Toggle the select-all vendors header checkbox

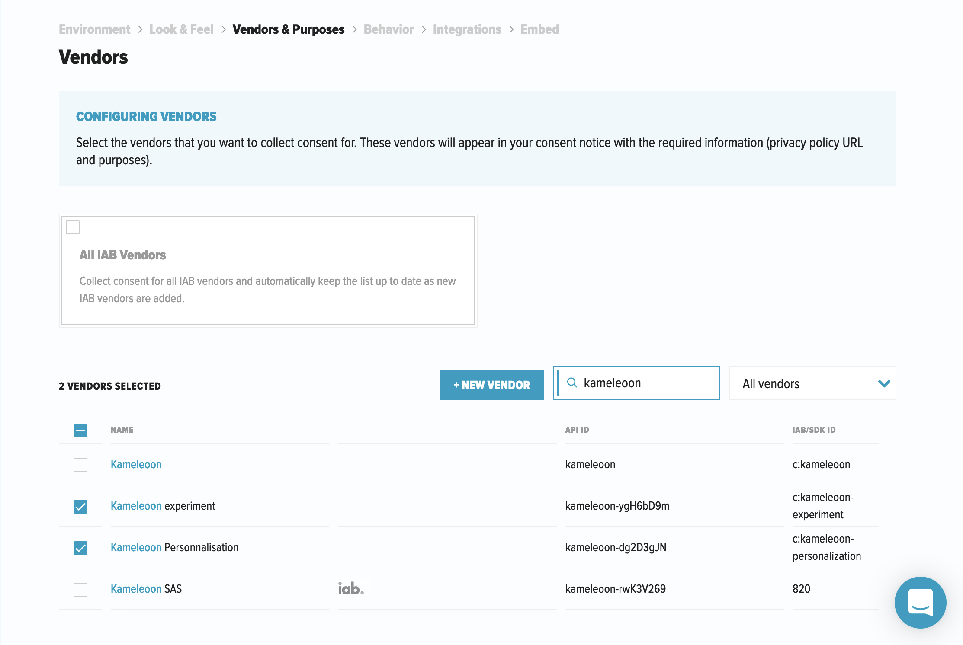point(80,430)
